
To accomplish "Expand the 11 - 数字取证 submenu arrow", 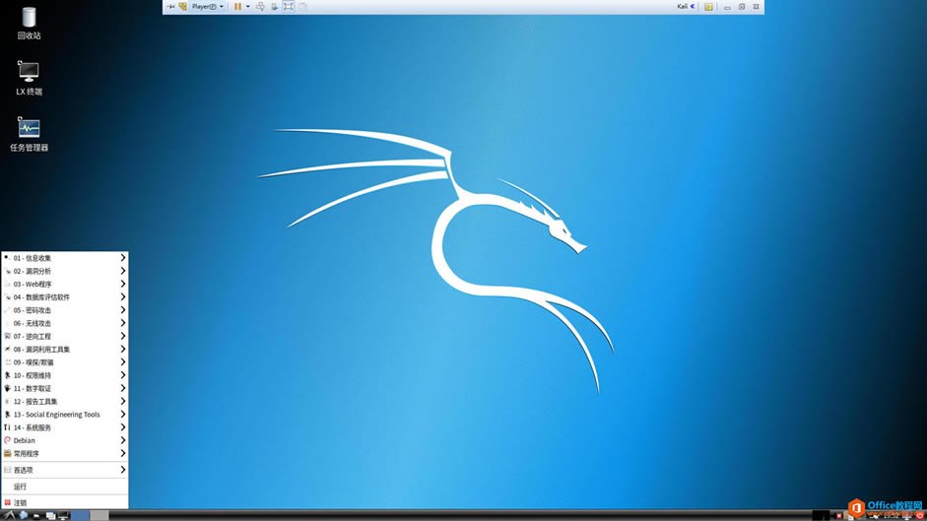I will (123, 388).
